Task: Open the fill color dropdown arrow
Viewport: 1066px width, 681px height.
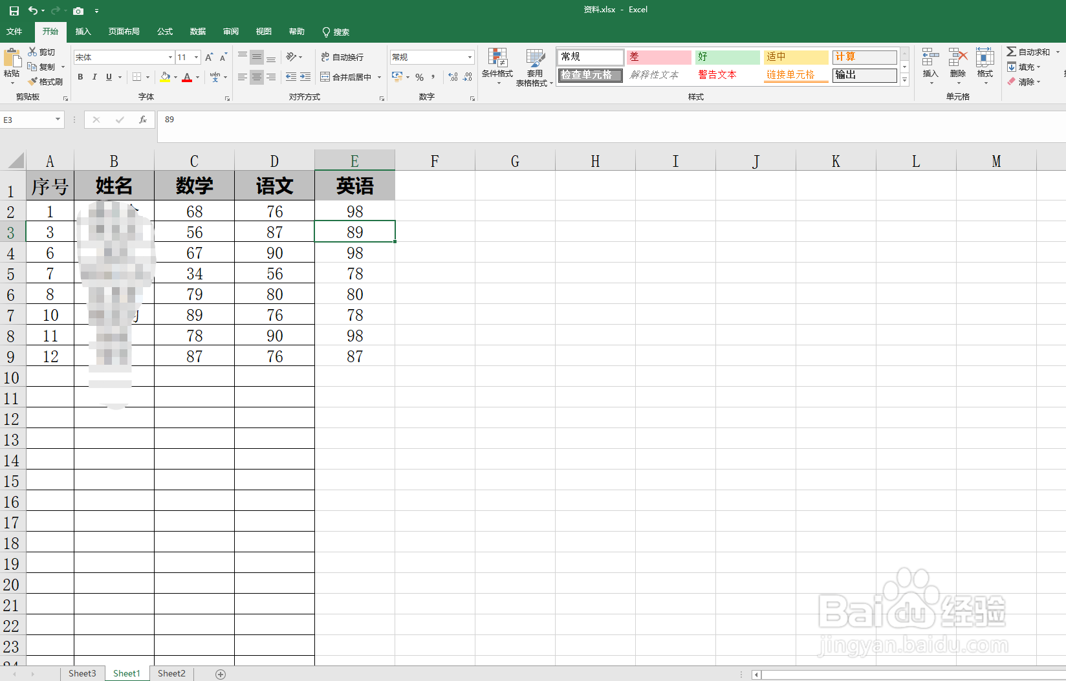Action: tap(175, 78)
